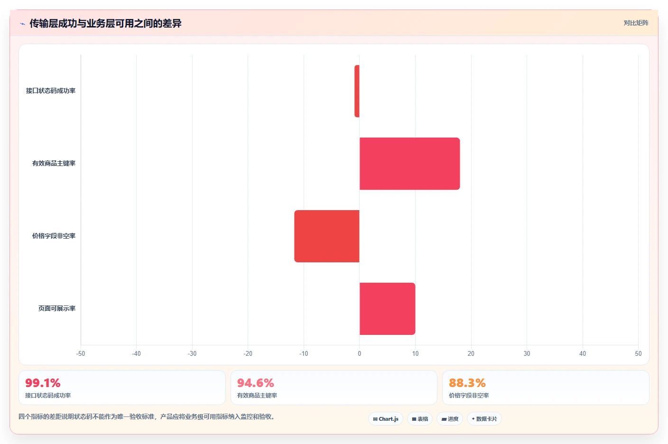The width and height of the screenshot is (668, 444).
Task: Click the 表格 tag chip
Action: tap(420, 419)
